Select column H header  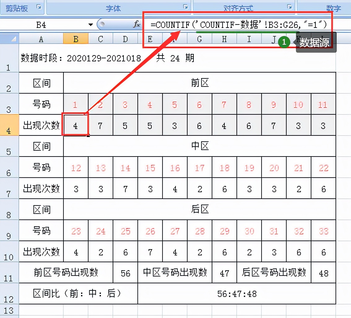pyautogui.click(x=224, y=39)
